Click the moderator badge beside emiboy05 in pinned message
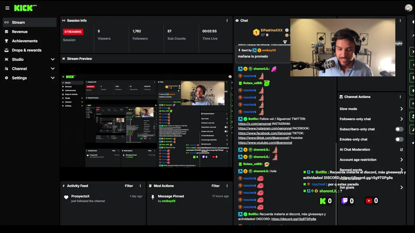The height and width of the screenshot is (233, 415). click(255, 50)
